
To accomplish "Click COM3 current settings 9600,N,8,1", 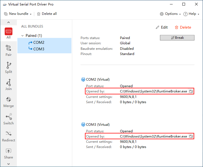I will point(128,142).
